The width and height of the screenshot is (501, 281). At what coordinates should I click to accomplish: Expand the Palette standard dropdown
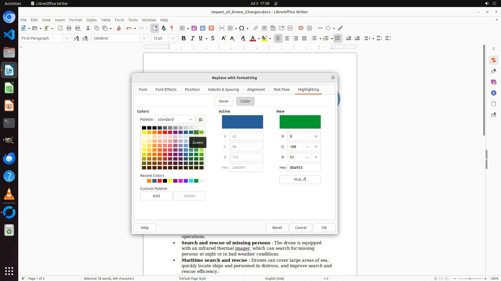[175, 119]
